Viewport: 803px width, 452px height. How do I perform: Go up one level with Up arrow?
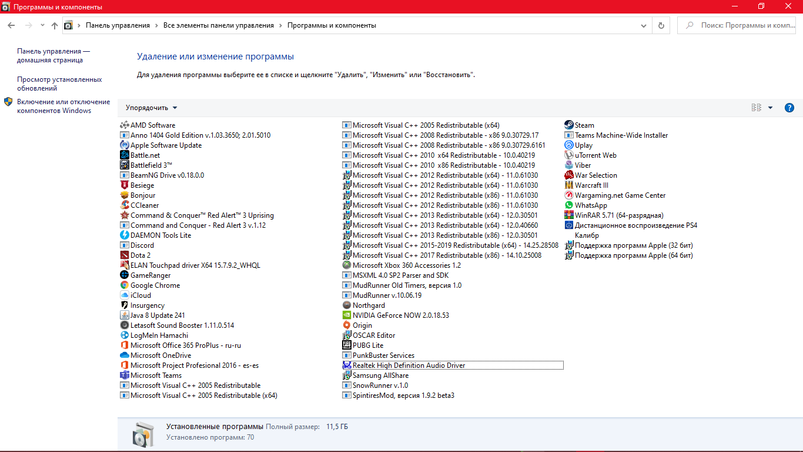pos(55,25)
